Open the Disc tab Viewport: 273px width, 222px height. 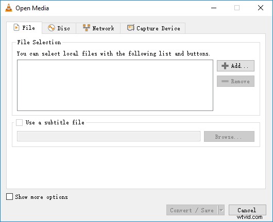[59, 28]
